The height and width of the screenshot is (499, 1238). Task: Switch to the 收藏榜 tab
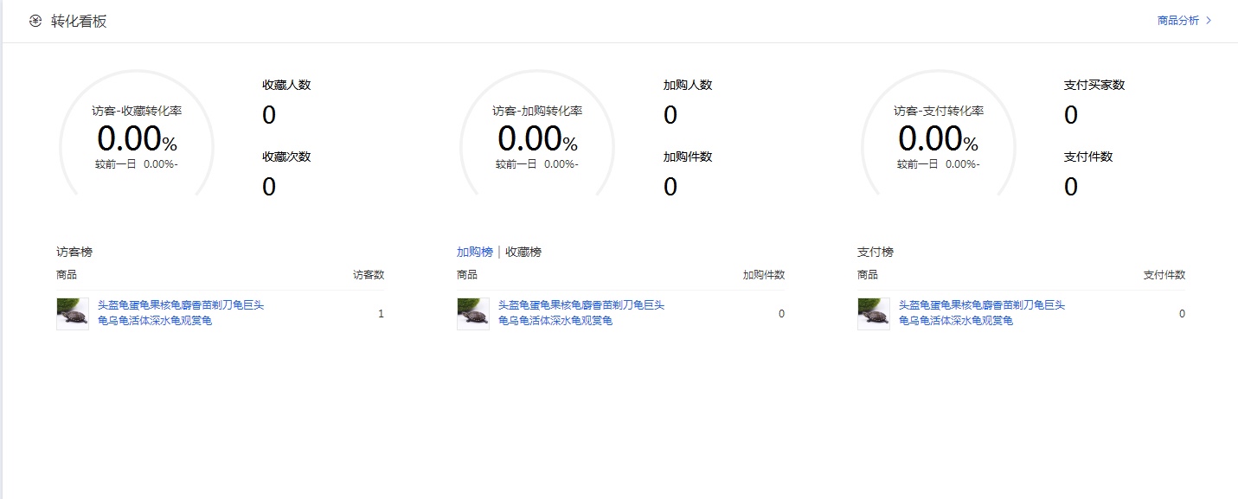[x=523, y=252]
